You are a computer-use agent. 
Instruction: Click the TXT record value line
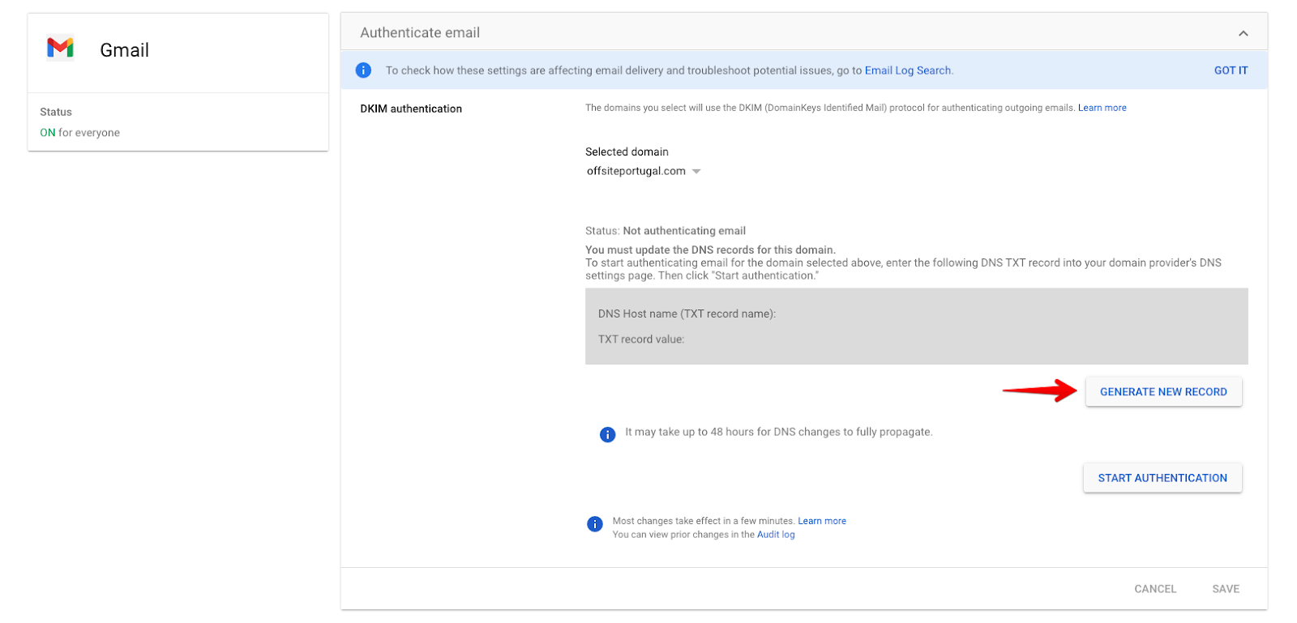[641, 339]
